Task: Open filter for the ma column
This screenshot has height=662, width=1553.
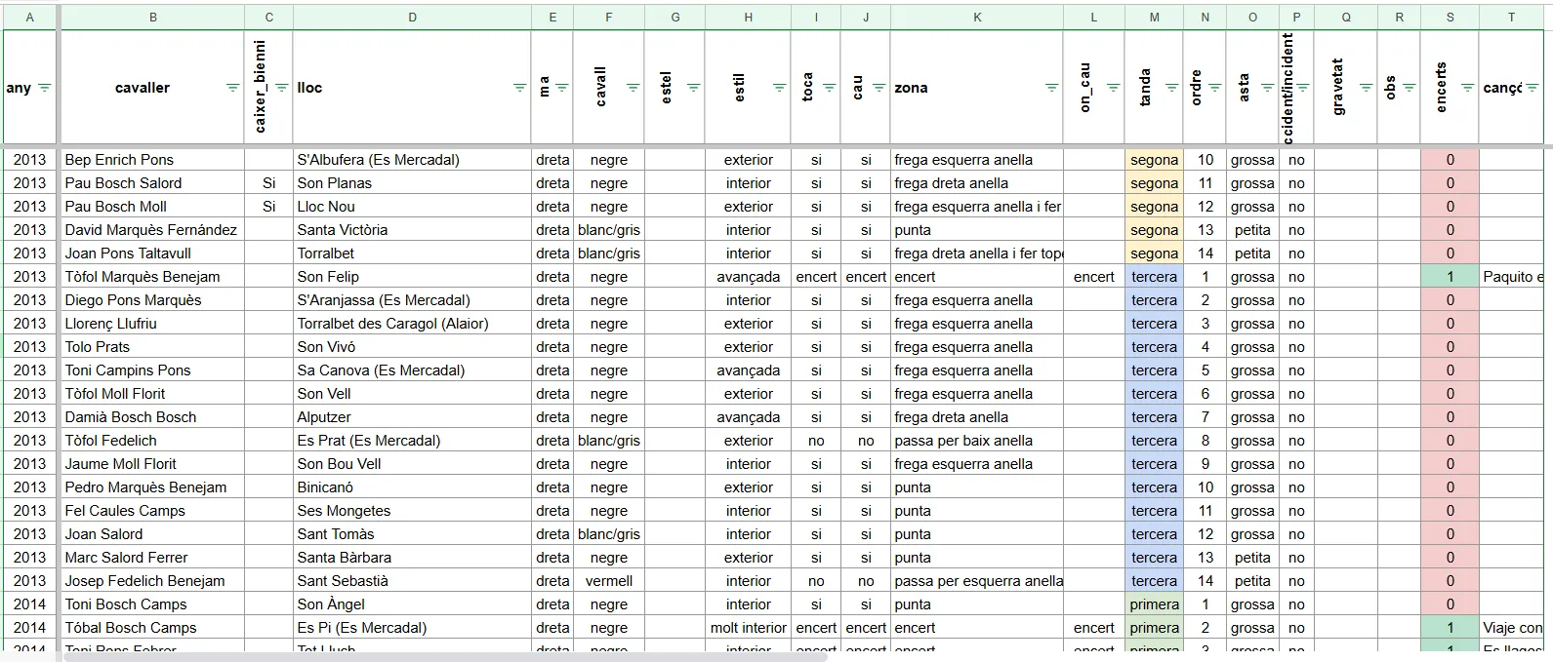Action: pos(561,88)
